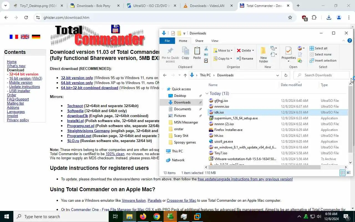Open the Chrome profile avatar icon

[339, 17]
